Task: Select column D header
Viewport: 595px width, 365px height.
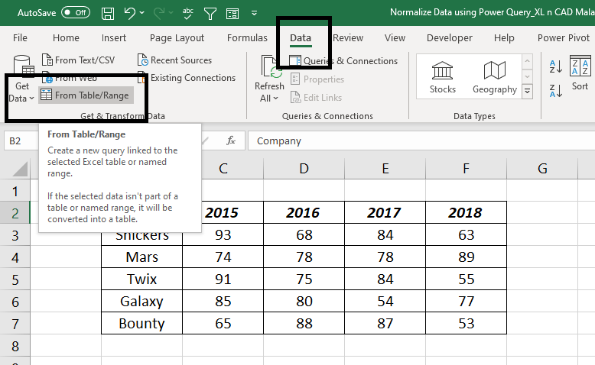Action: 304,169
